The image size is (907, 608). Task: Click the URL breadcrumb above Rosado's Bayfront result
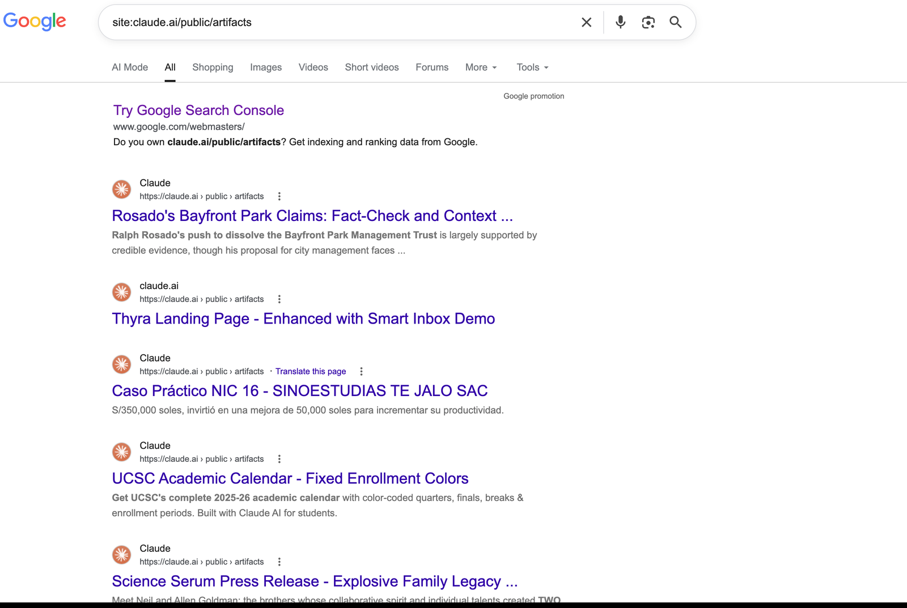click(202, 197)
